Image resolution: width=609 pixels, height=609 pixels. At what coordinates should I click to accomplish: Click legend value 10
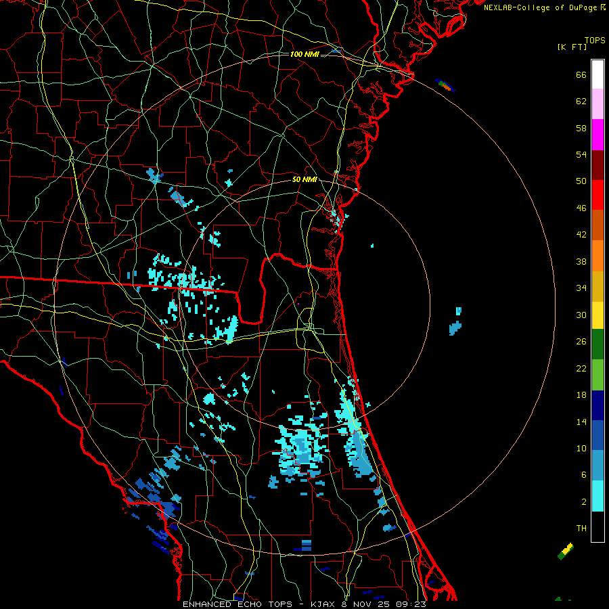pyautogui.click(x=581, y=449)
